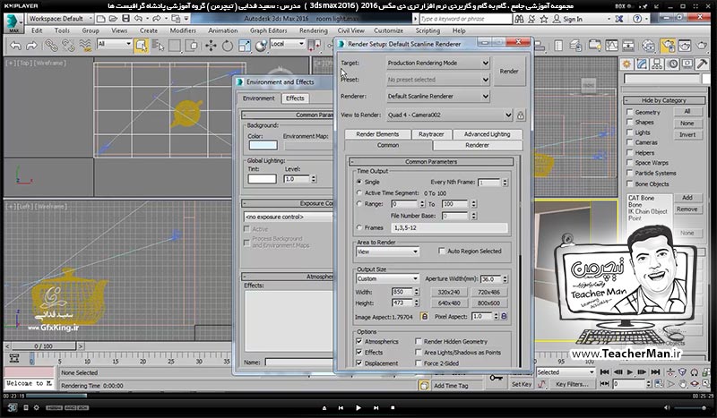717x418 pixels.
Task: Click the Redo arrow in main toolbar
Action: [31, 46]
